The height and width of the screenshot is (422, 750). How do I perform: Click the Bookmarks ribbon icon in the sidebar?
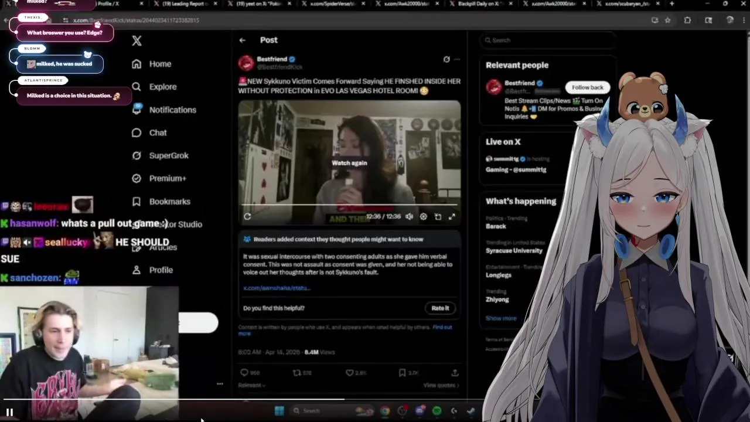(x=137, y=201)
